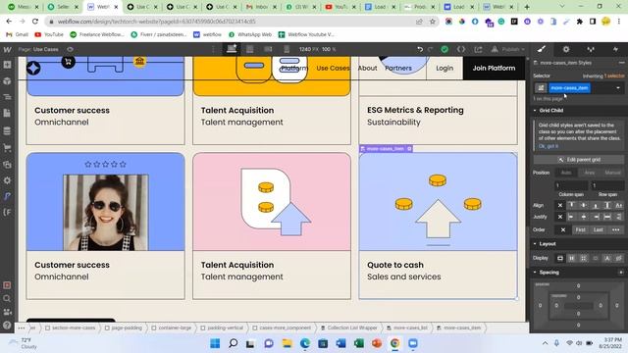Open the Add Elements panel
The image size is (628, 353).
pos(7,65)
